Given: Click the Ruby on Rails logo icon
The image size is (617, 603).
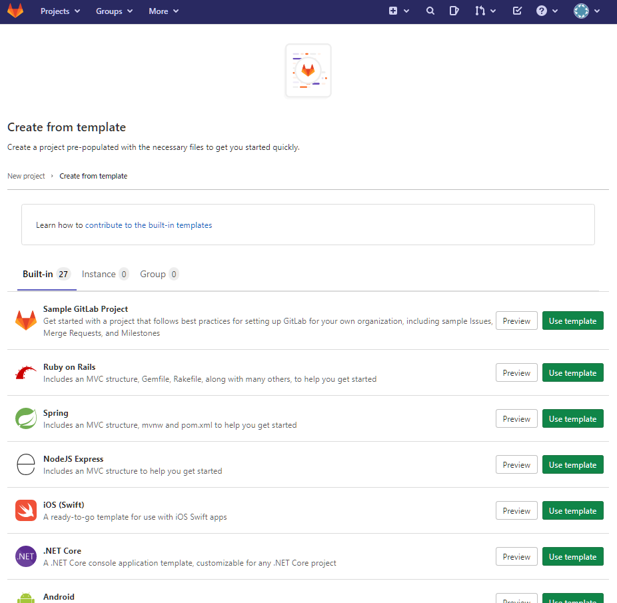Looking at the screenshot, I should 26,372.
